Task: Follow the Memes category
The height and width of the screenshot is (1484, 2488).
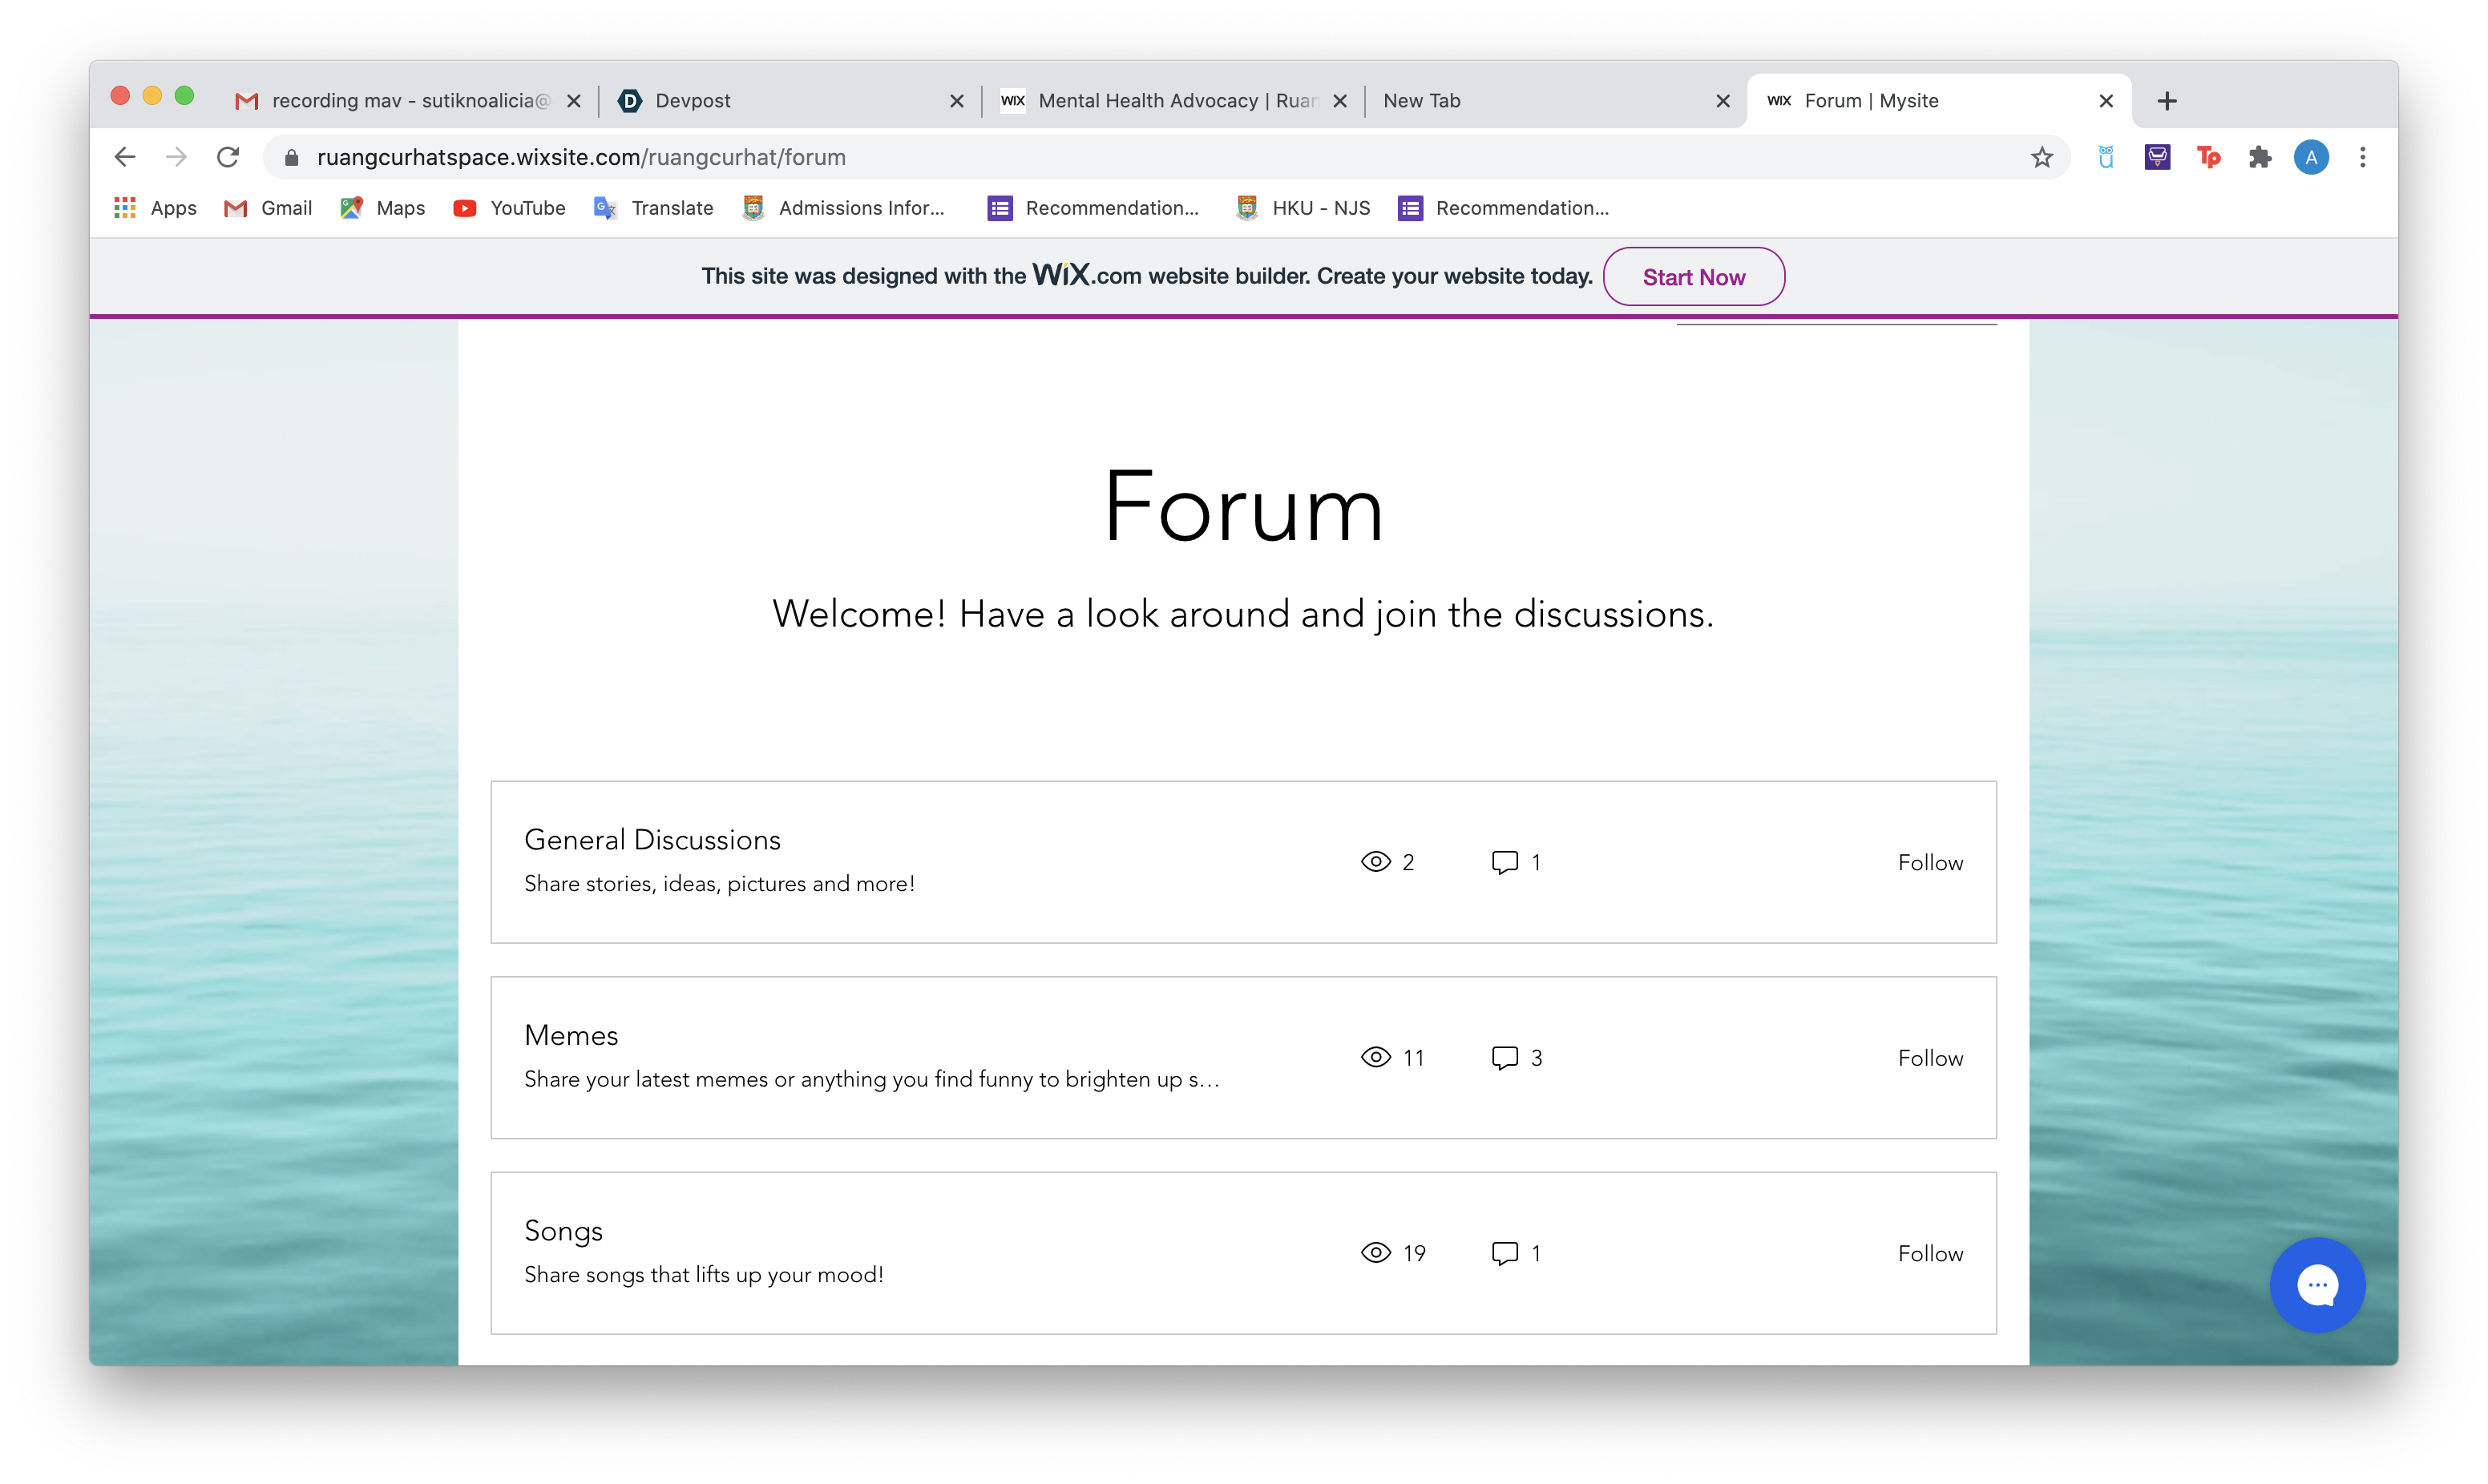Action: (x=1929, y=1058)
